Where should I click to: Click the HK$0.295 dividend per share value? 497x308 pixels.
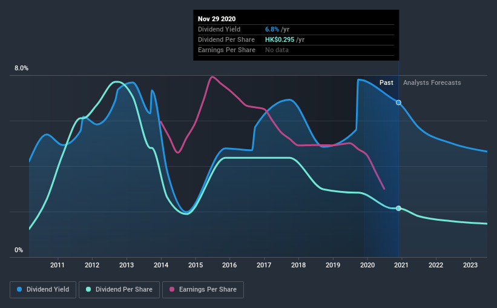point(280,39)
